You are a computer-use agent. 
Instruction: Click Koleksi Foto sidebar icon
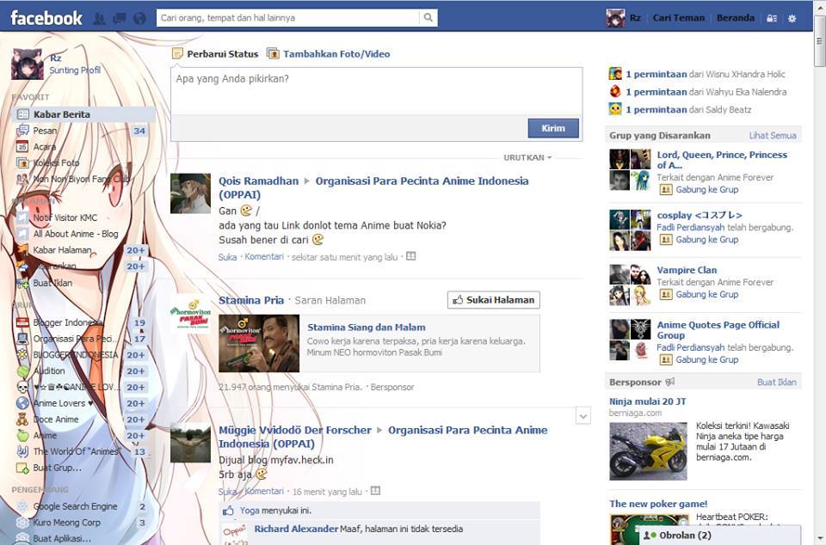(x=22, y=163)
